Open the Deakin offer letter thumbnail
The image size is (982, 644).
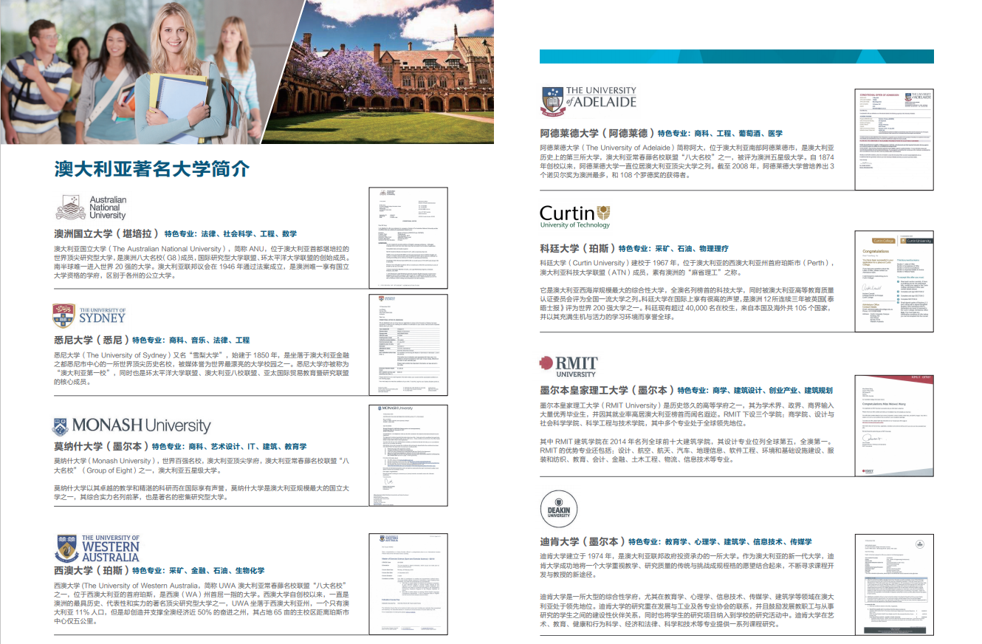tap(893, 583)
